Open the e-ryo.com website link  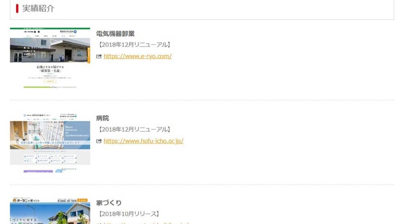coord(138,56)
